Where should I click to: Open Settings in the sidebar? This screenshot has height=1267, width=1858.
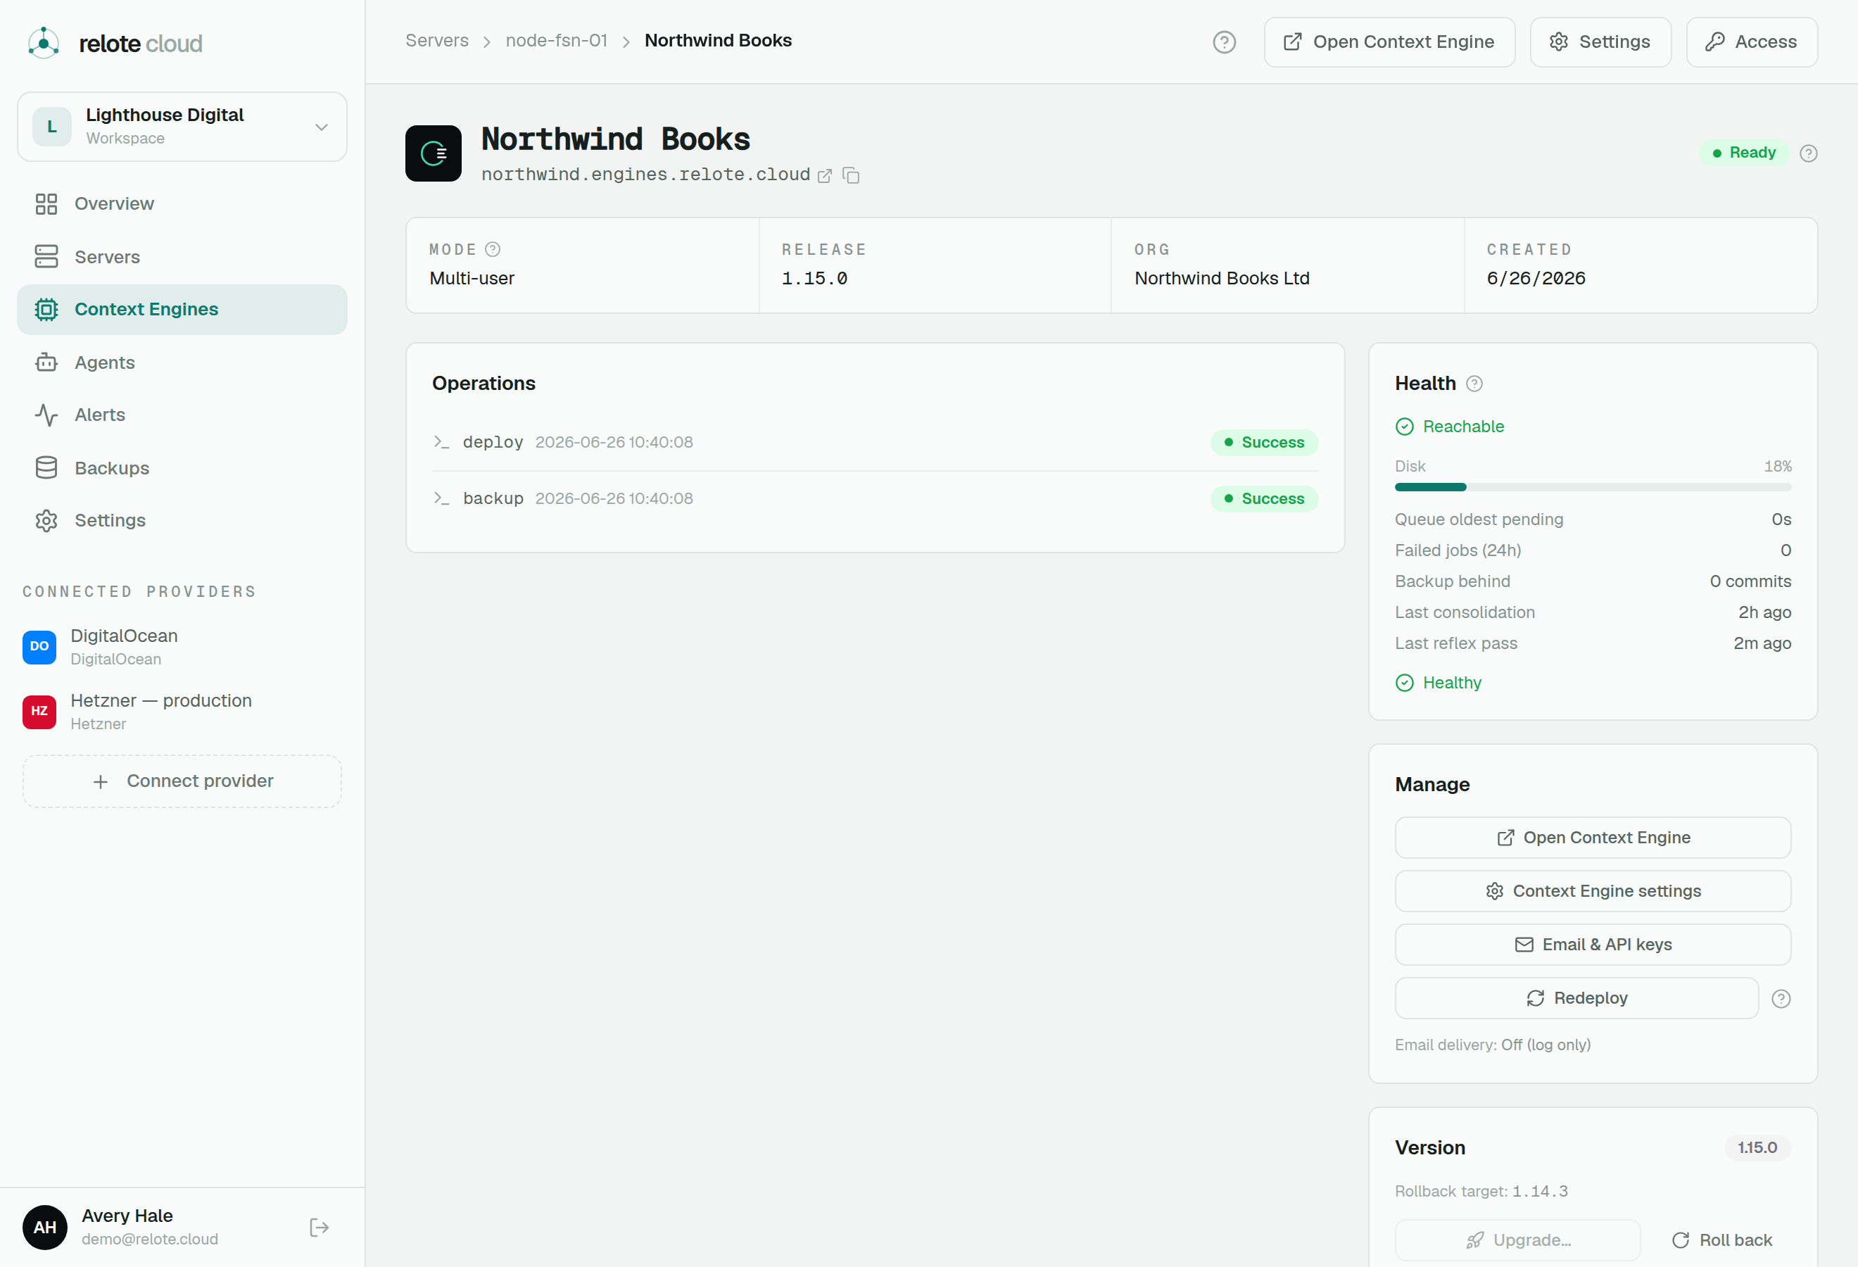pyautogui.click(x=182, y=520)
